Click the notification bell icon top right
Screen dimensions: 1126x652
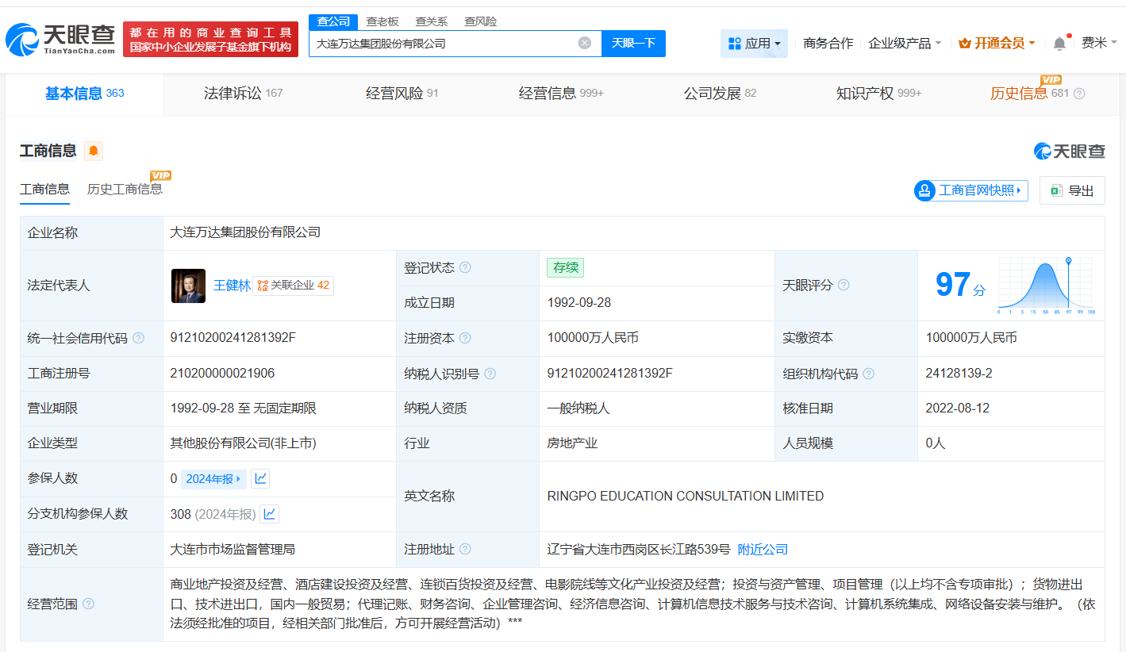[1059, 43]
